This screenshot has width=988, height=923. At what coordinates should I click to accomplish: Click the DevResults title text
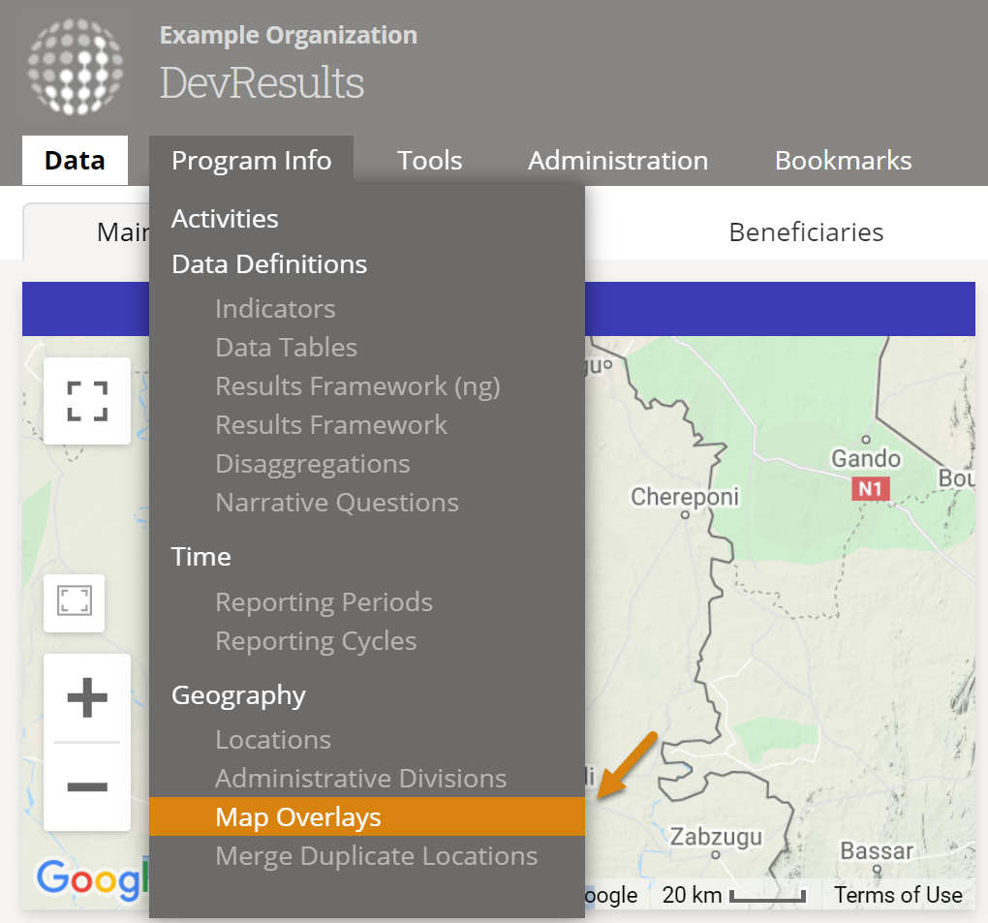(x=262, y=82)
